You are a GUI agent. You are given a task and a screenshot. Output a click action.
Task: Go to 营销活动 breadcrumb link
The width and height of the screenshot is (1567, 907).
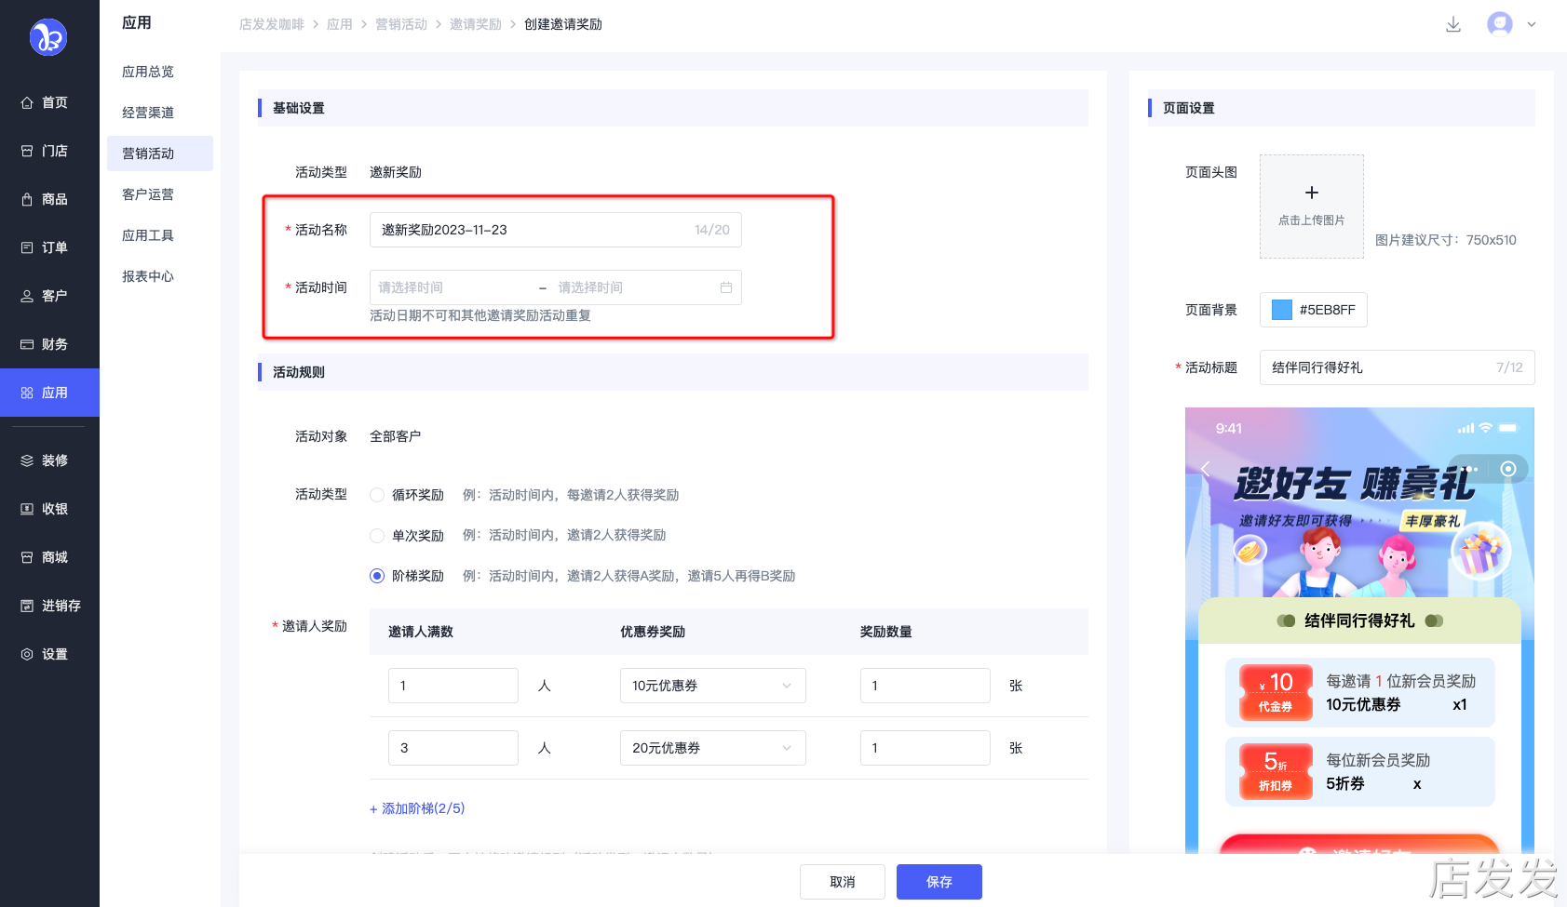click(401, 24)
